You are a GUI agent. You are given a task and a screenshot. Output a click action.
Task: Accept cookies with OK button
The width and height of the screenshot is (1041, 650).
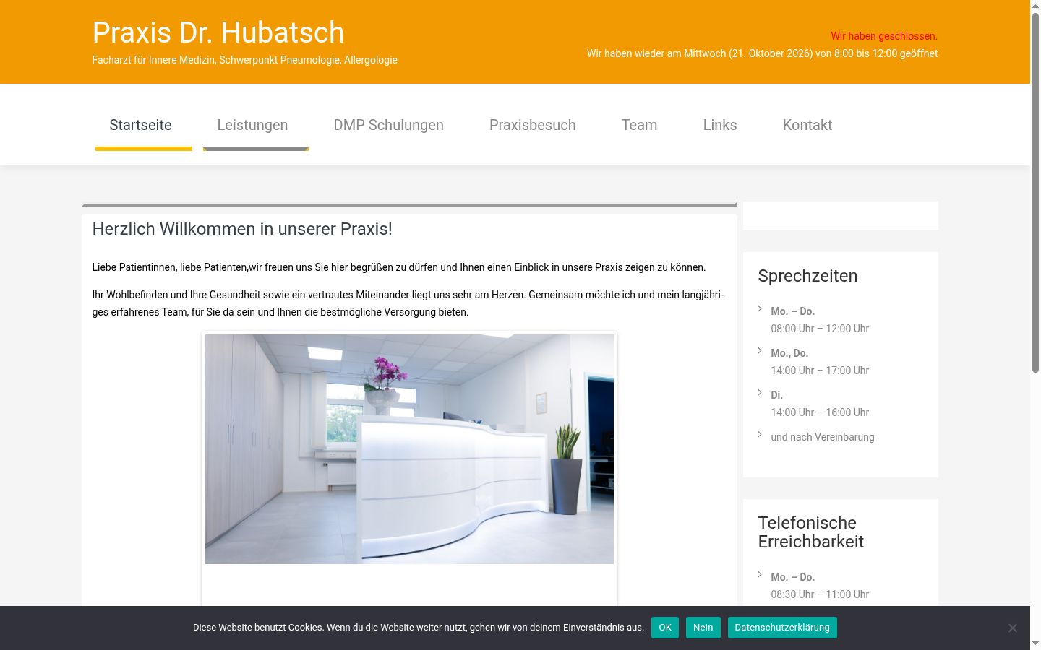pyautogui.click(x=665, y=628)
